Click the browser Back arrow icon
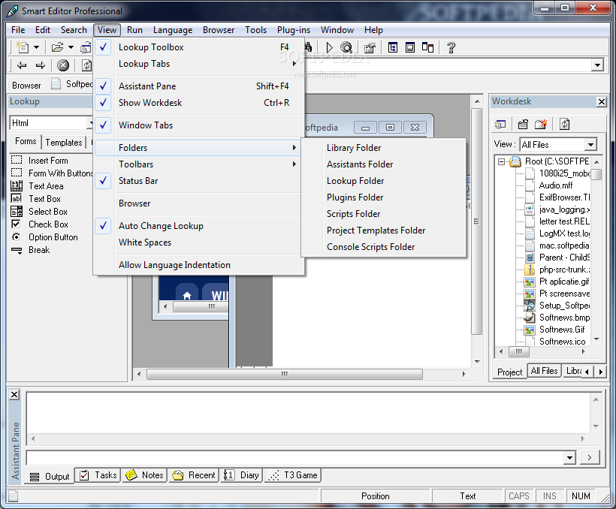The image size is (616, 509). coord(22,65)
